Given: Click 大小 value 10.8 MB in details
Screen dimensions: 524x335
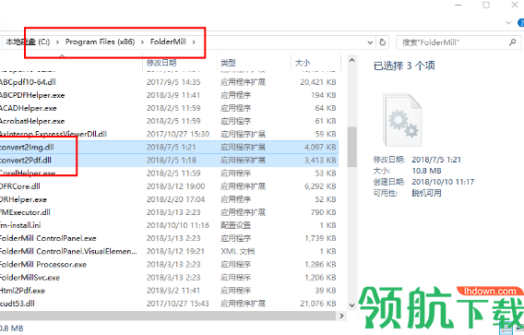Looking at the screenshot, I should click(426, 171).
